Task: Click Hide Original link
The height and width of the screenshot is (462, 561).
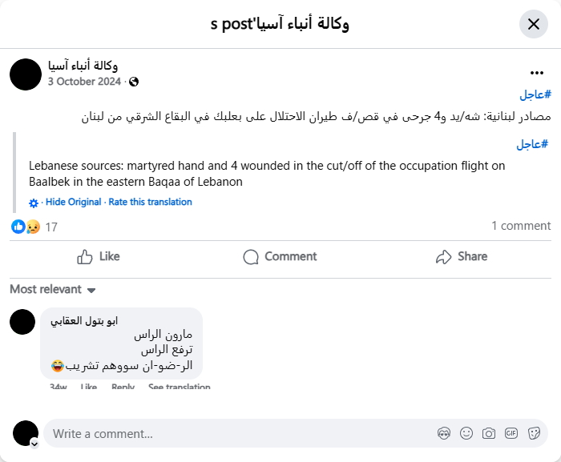Action: (74, 202)
